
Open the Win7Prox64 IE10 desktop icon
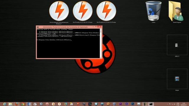(106, 12)
